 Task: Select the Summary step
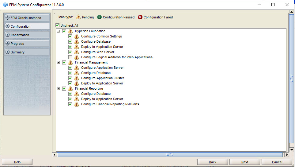point(27,52)
